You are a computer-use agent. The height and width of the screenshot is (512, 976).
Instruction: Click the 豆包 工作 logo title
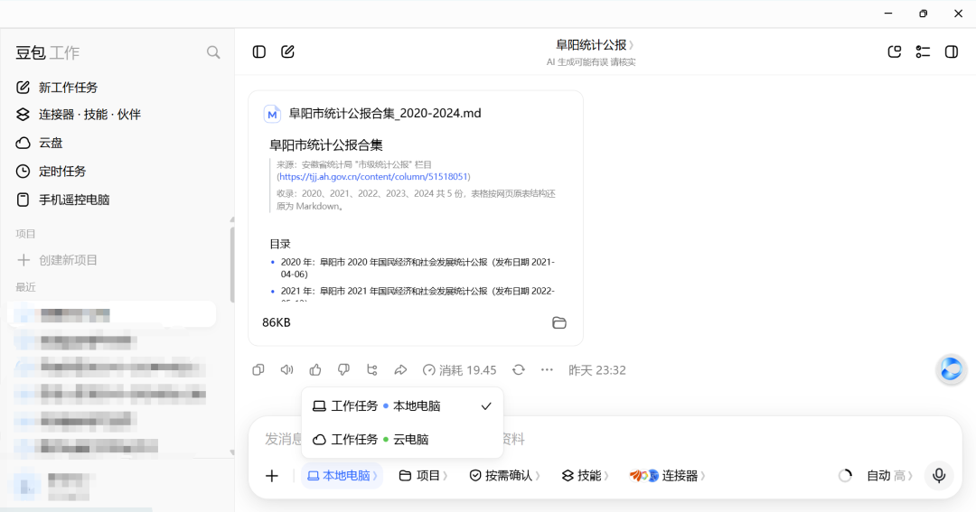[47, 53]
